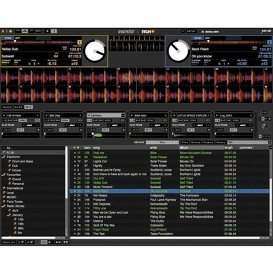
Task: Click the Drum and Bass crate icon
Action: click(x=10, y=161)
